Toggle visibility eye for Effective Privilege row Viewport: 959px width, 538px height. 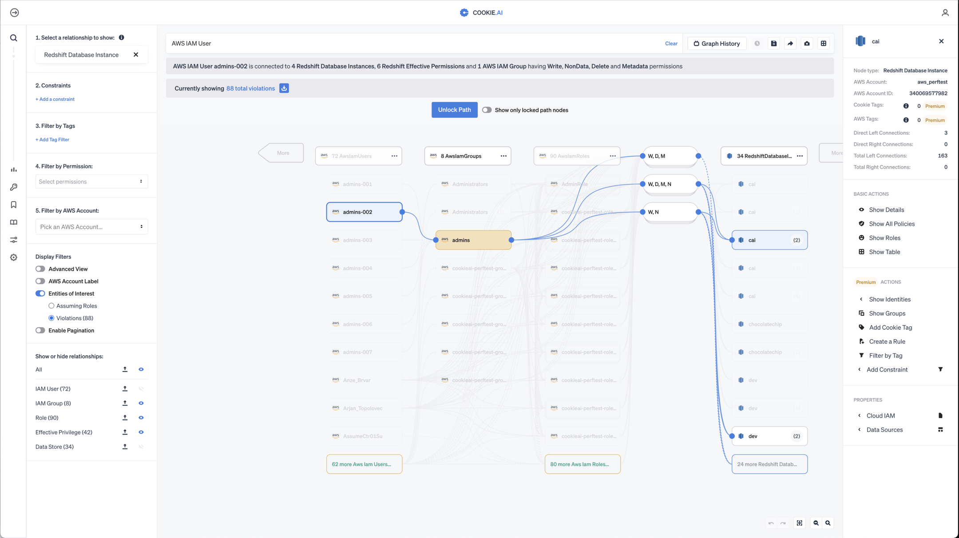(x=141, y=432)
